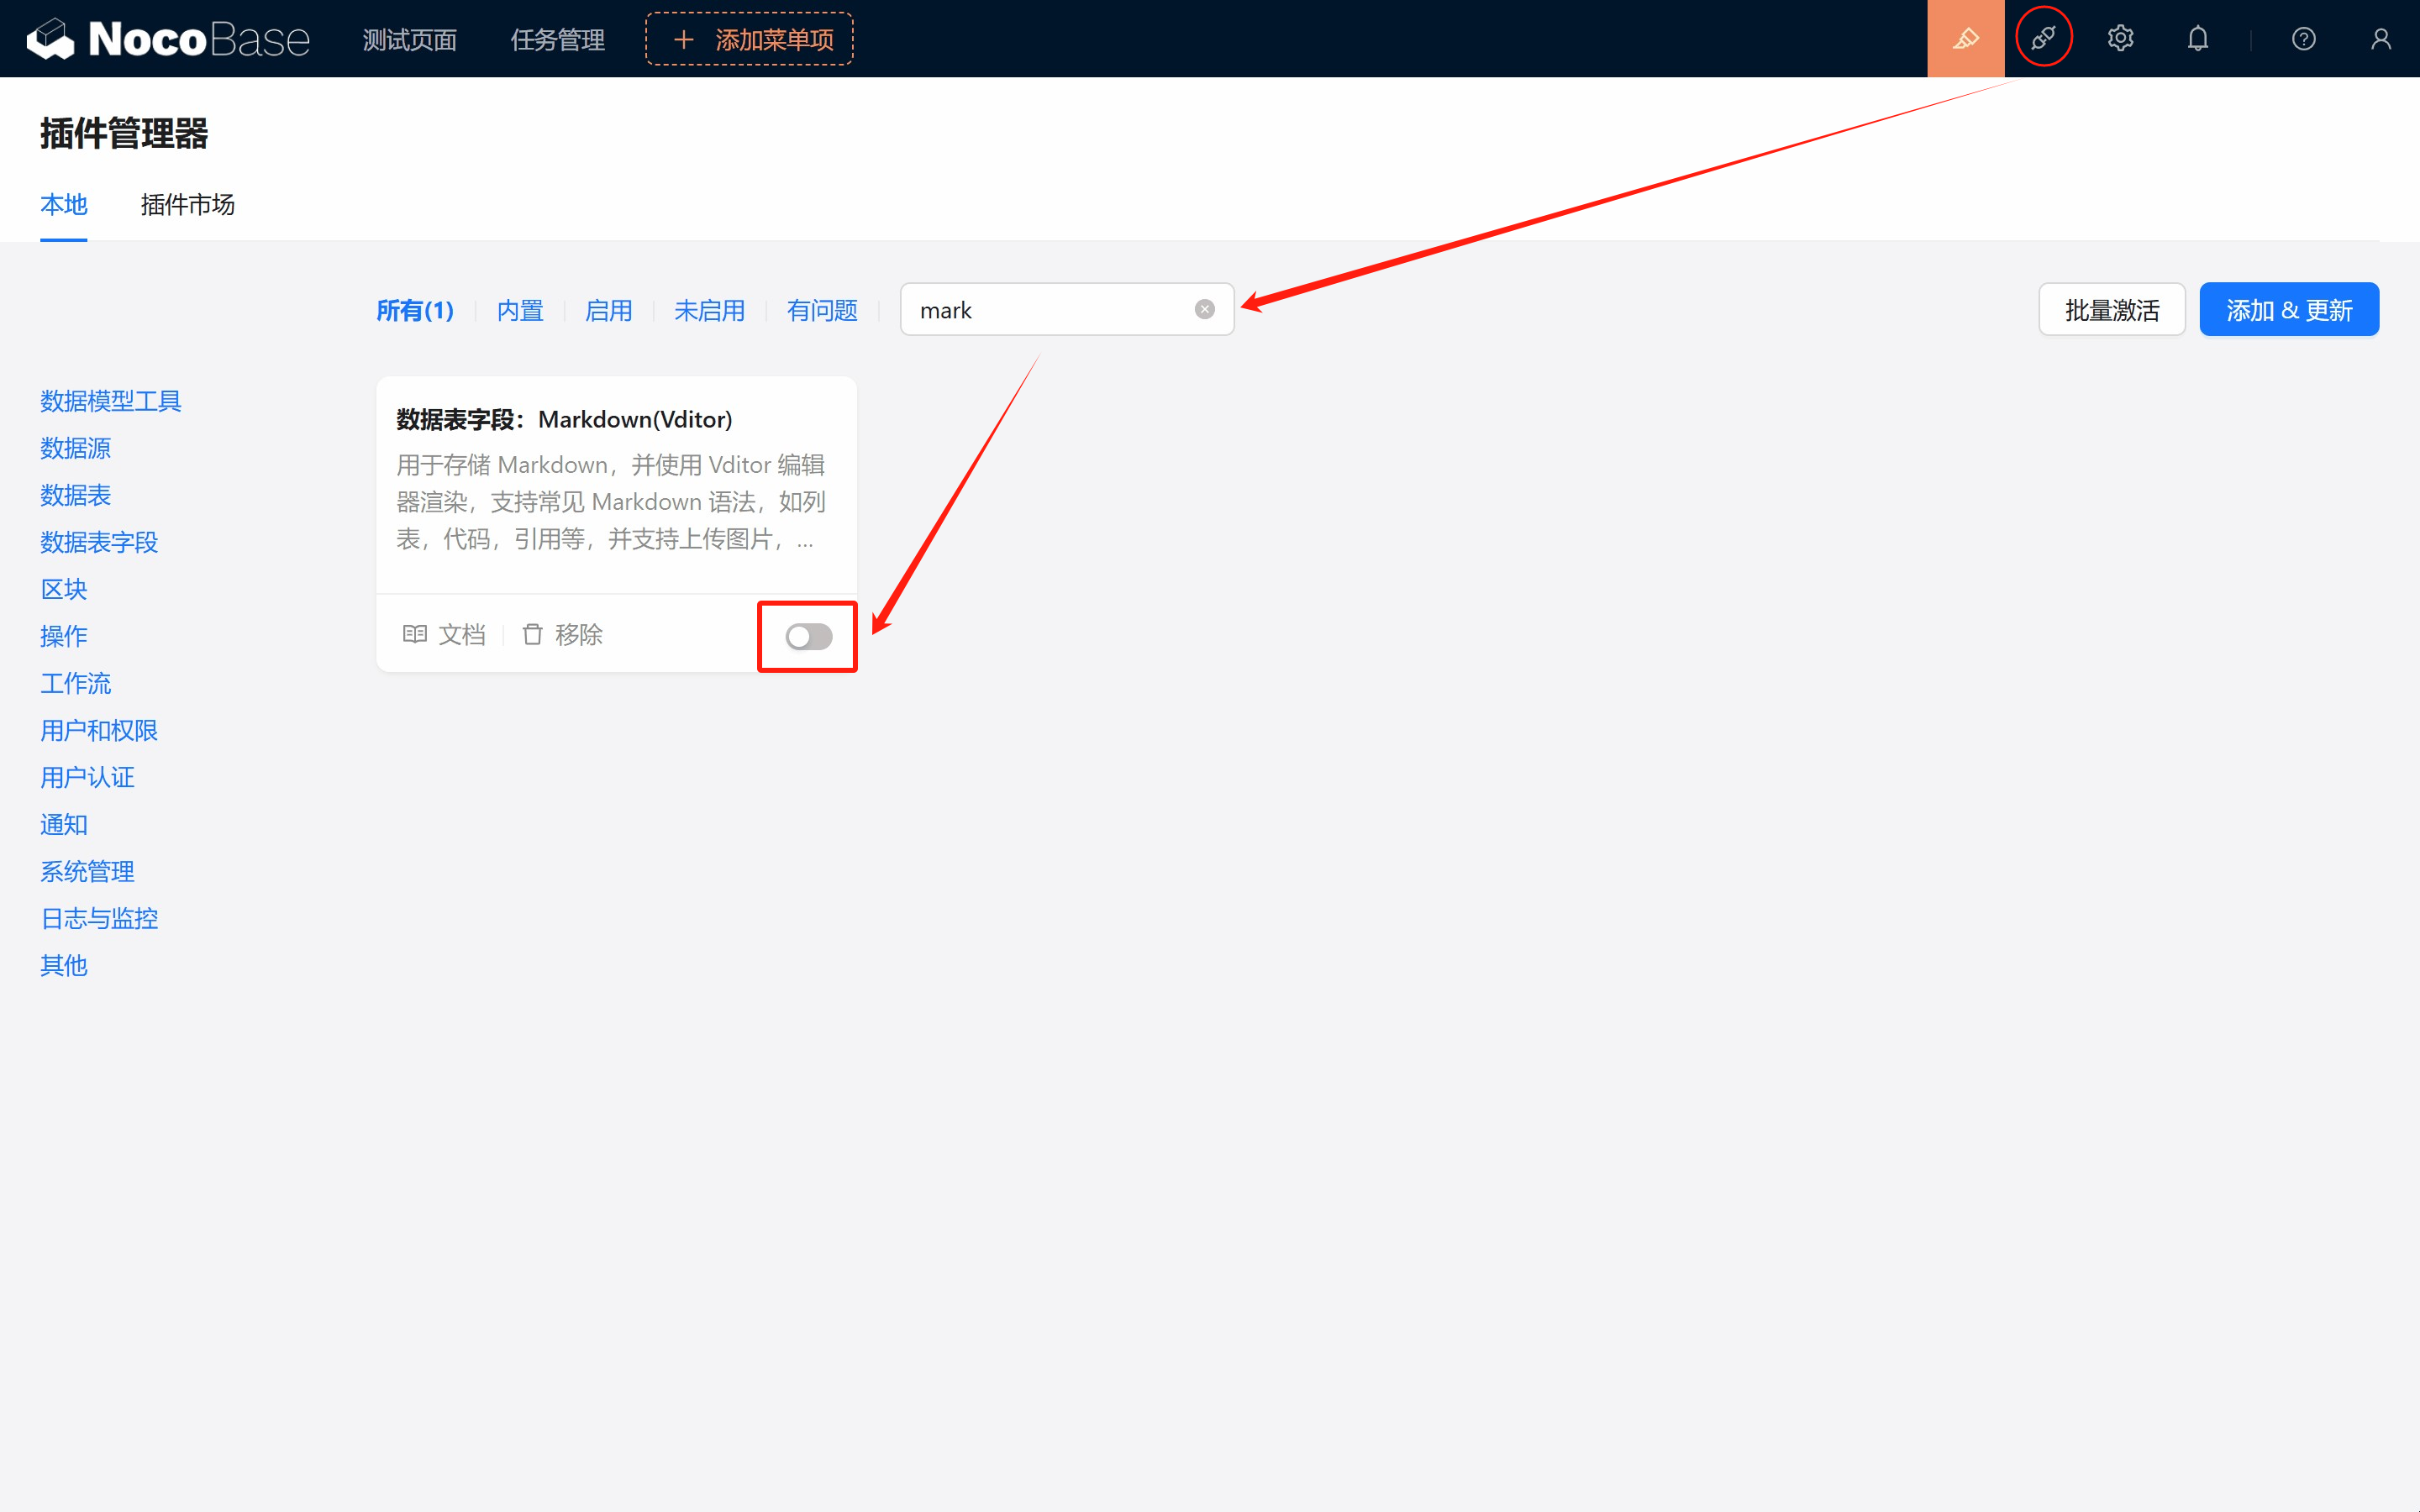Select 通知 category
The width and height of the screenshot is (2420, 1512).
pos(63,823)
